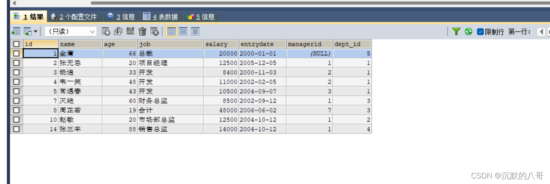Click the id column header
Image resolution: width=550 pixels, height=184 pixels.
(x=41, y=44)
